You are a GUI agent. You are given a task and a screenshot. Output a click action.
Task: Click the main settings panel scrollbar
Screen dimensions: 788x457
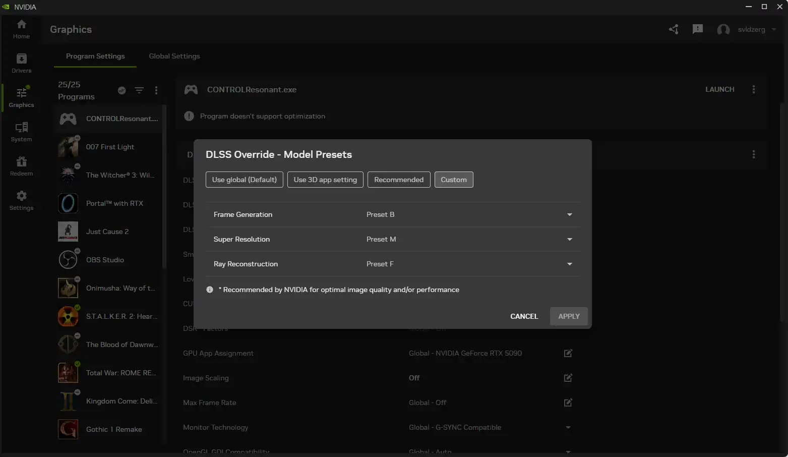(x=782, y=212)
